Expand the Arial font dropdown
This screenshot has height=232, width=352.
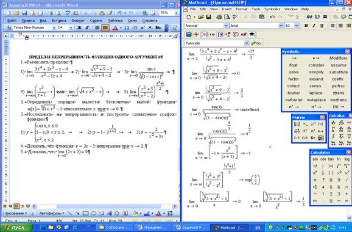click(281, 26)
